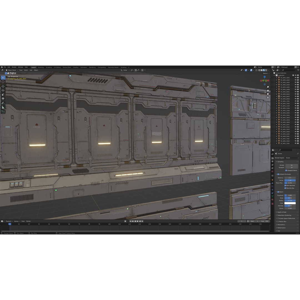Expand the Subsurface Scattering panel
The image size is (300, 300).
pyautogui.click(x=284, y=215)
